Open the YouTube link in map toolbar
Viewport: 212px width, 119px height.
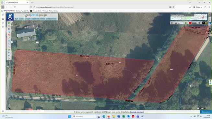click(193, 23)
